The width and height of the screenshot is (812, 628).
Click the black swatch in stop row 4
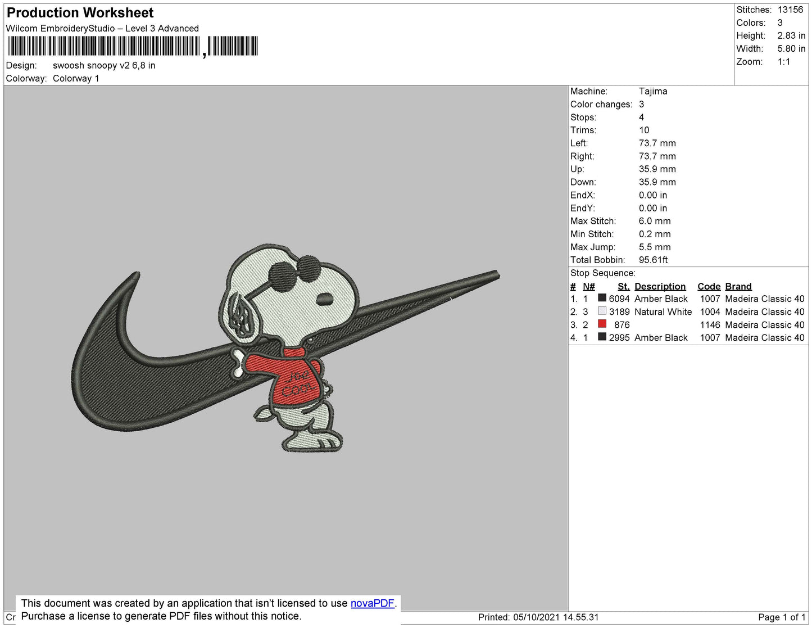pyautogui.click(x=602, y=337)
